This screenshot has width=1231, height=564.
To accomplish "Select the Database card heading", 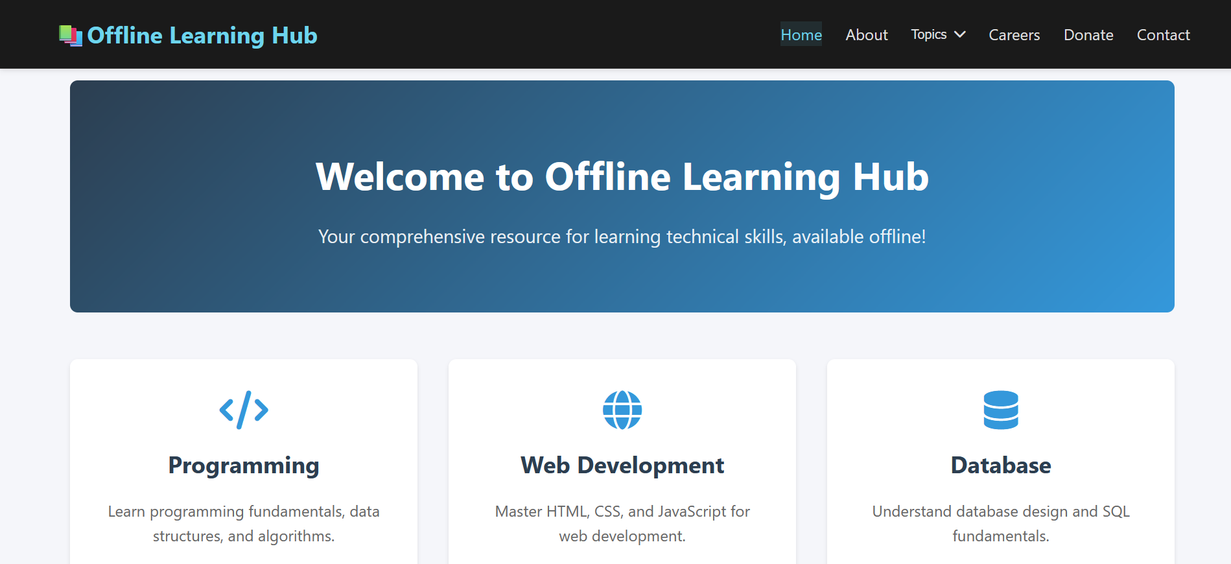I will (x=1001, y=465).
